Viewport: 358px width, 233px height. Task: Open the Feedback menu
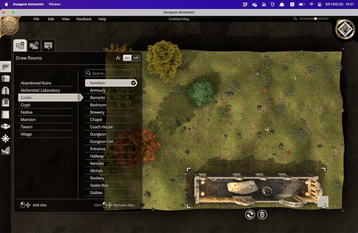point(84,19)
